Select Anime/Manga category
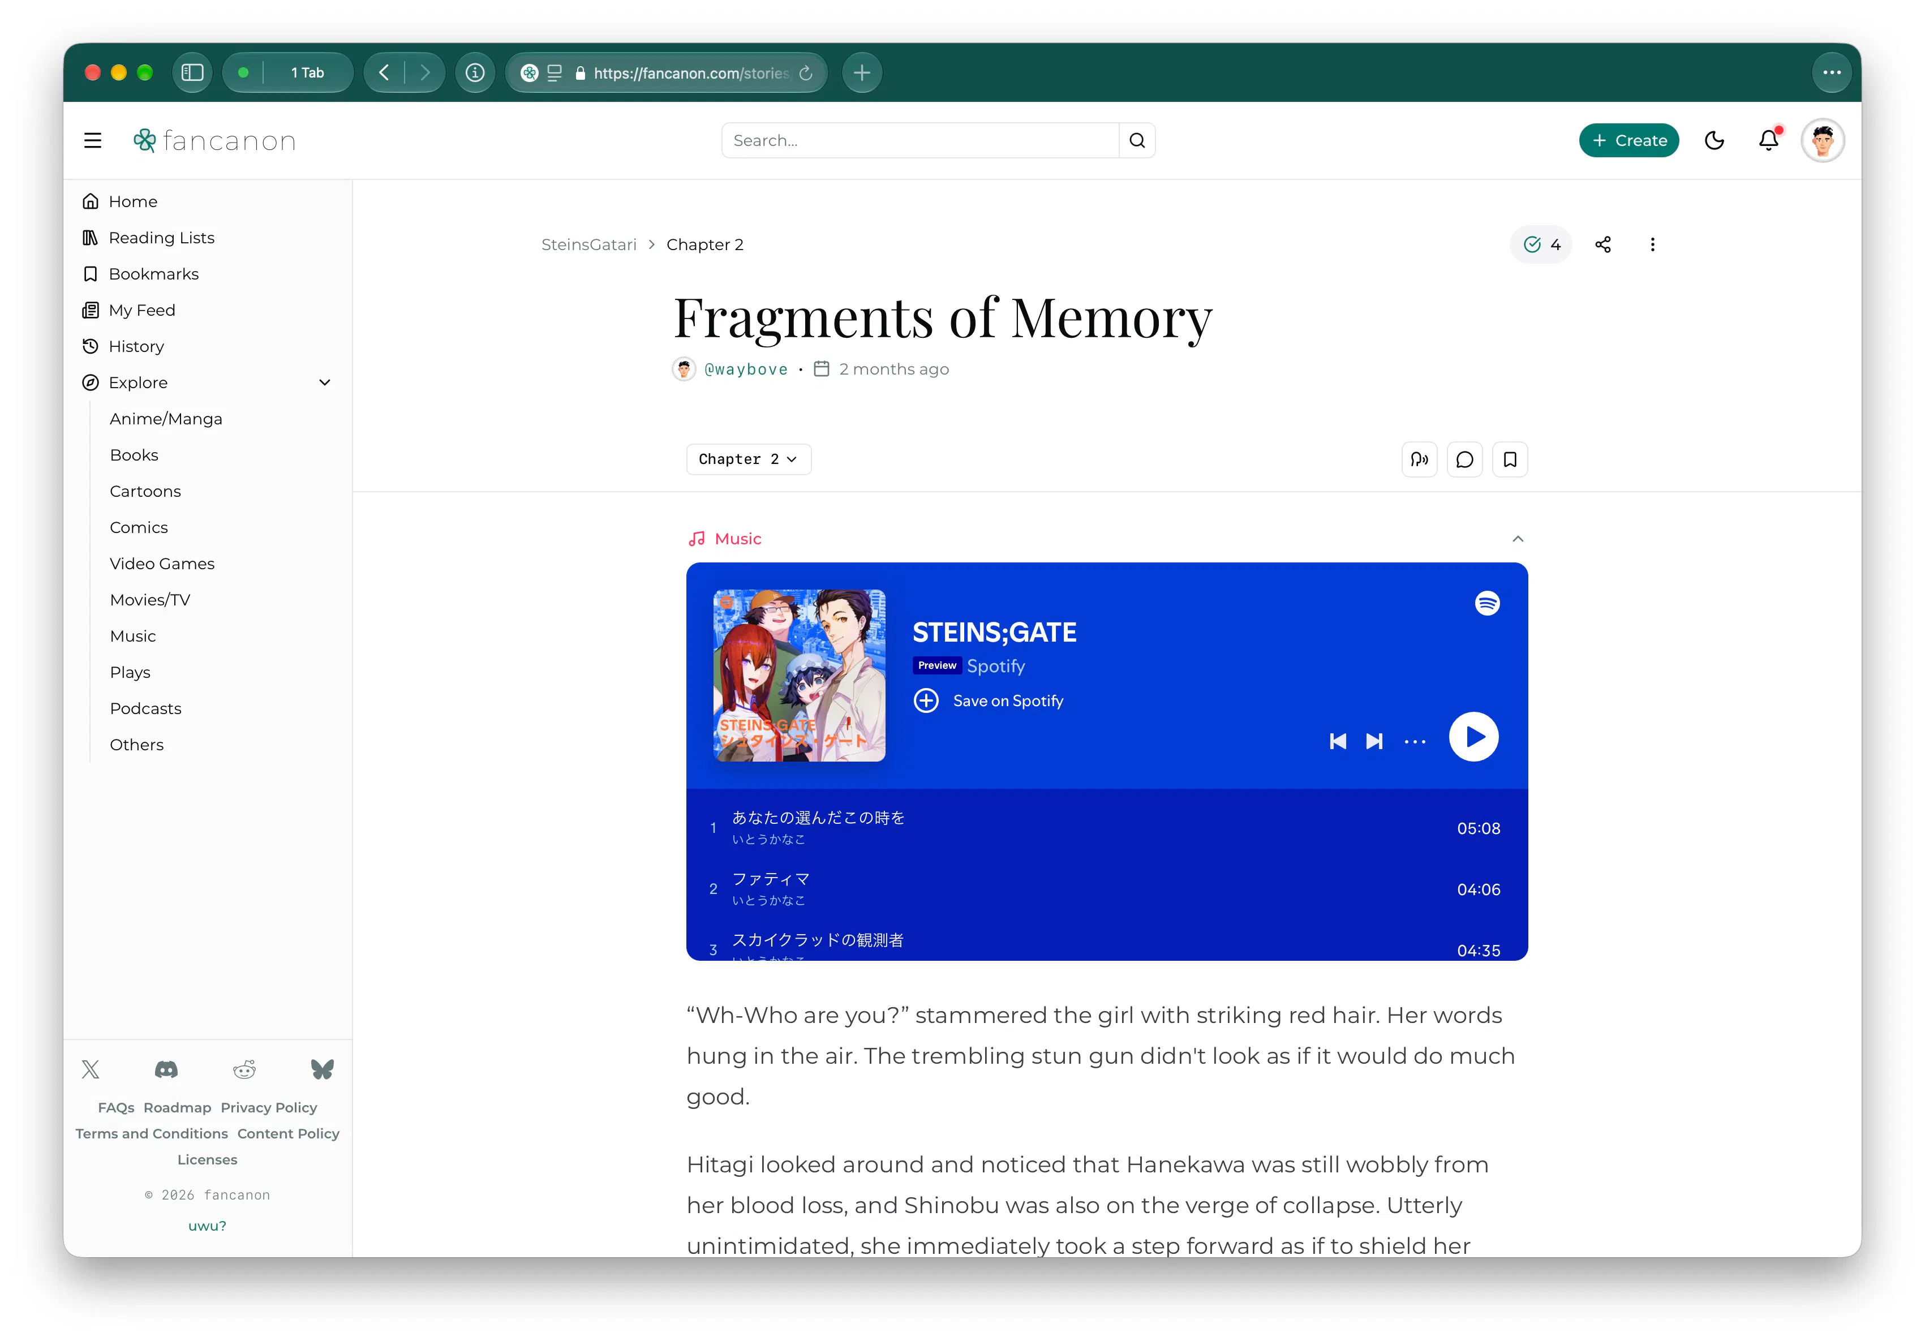This screenshot has width=1925, height=1341. 166,419
